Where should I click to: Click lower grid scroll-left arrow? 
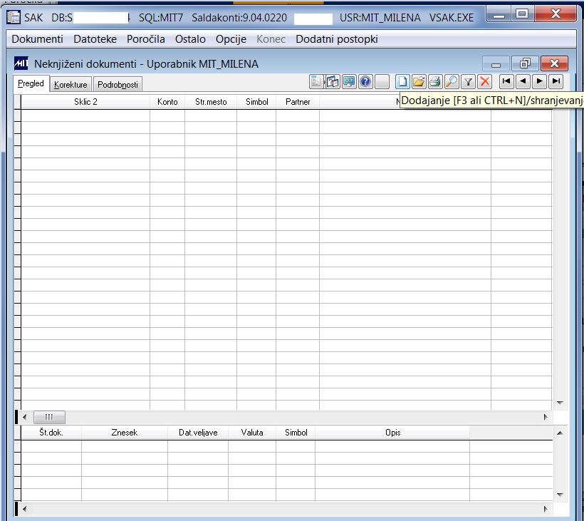(x=25, y=509)
